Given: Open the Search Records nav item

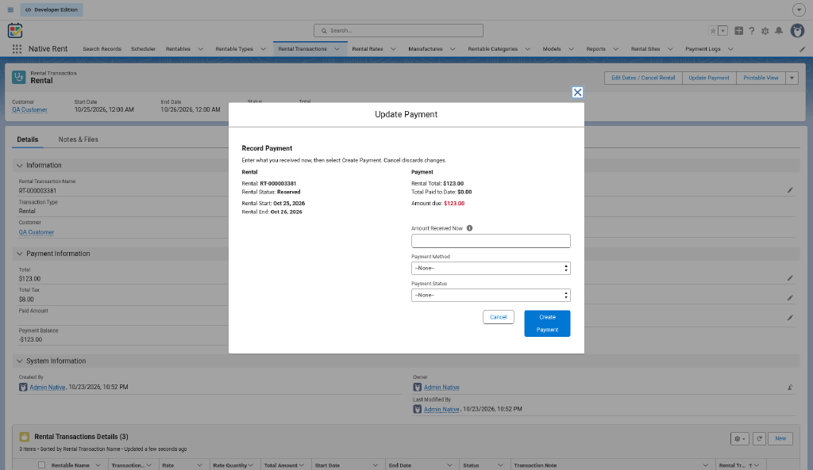Looking at the screenshot, I should pyautogui.click(x=102, y=49).
